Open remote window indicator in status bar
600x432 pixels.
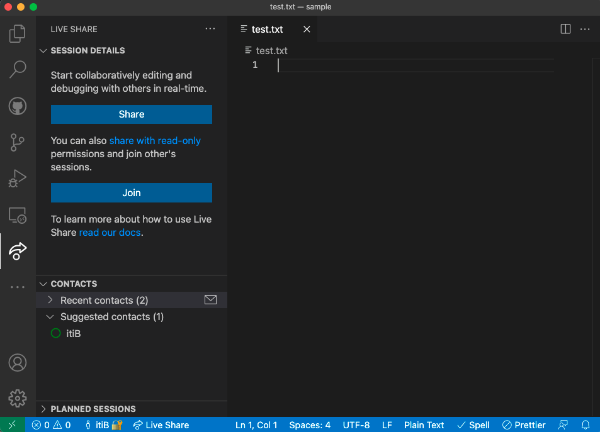click(12, 424)
